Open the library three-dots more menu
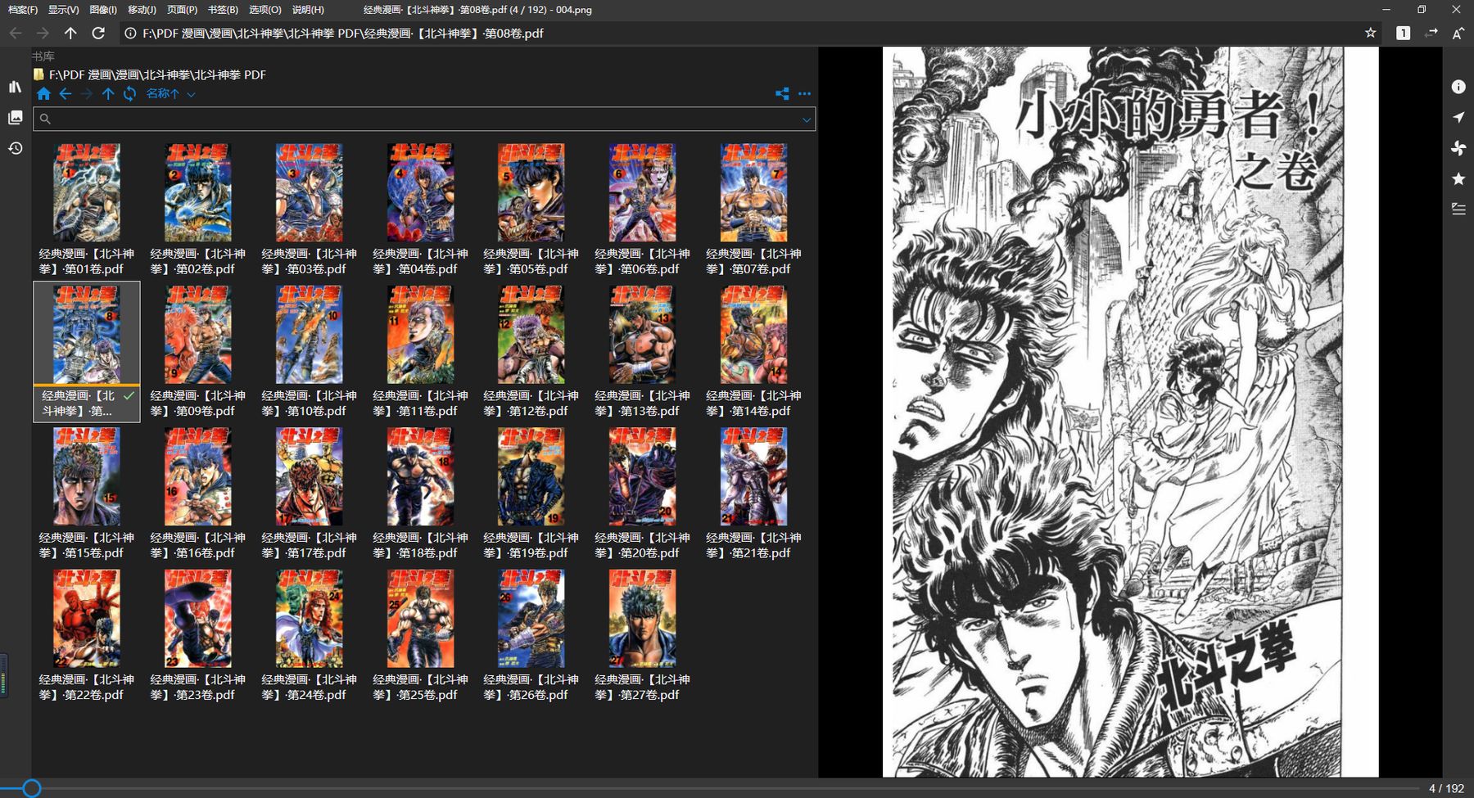The width and height of the screenshot is (1474, 798). pos(804,94)
